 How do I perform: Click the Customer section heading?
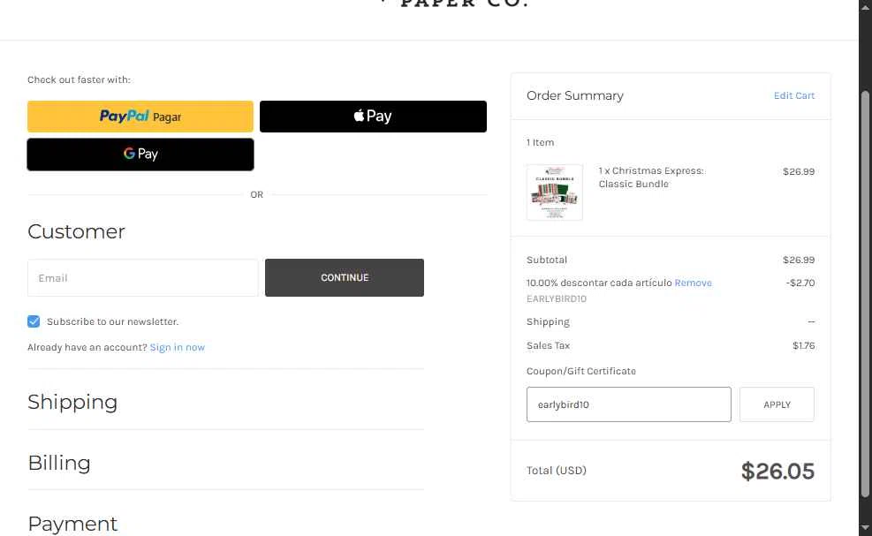pos(76,231)
